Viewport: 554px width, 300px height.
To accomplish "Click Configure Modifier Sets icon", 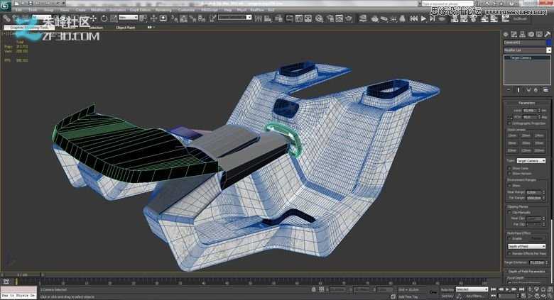I will [x=546, y=90].
